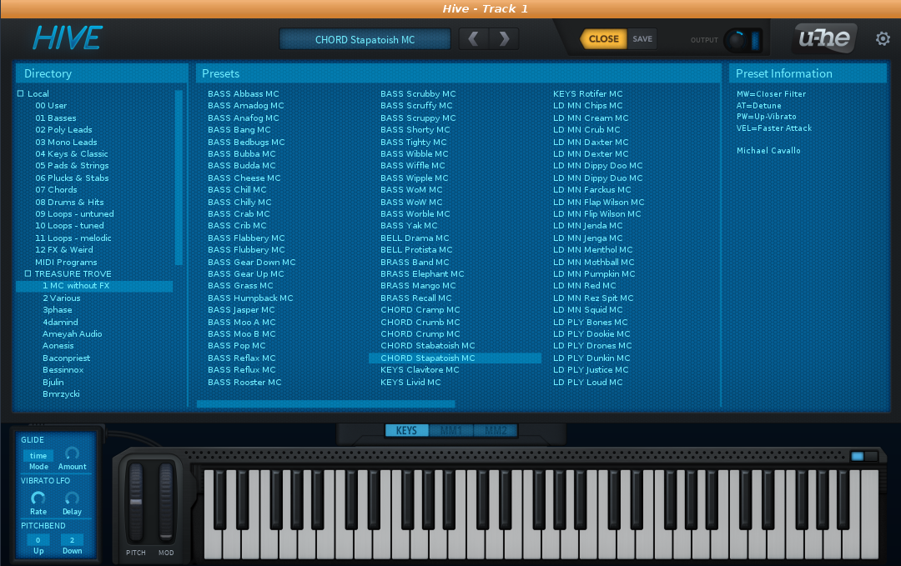Toggle the blue keyboard switch at top right

(863, 456)
